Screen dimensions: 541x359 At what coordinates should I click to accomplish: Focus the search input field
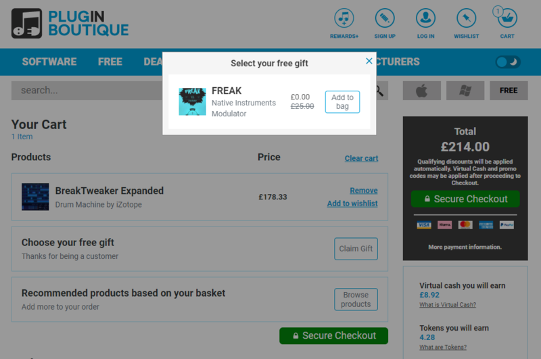coord(87,91)
